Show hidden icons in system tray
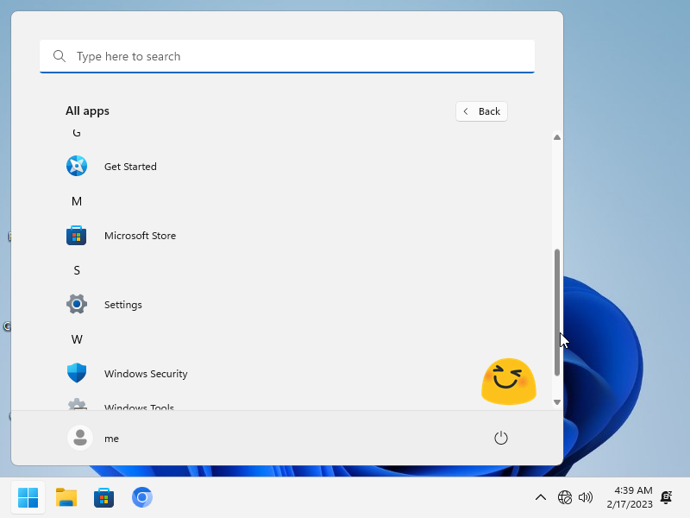The width and height of the screenshot is (690, 518). (x=541, y=498)
